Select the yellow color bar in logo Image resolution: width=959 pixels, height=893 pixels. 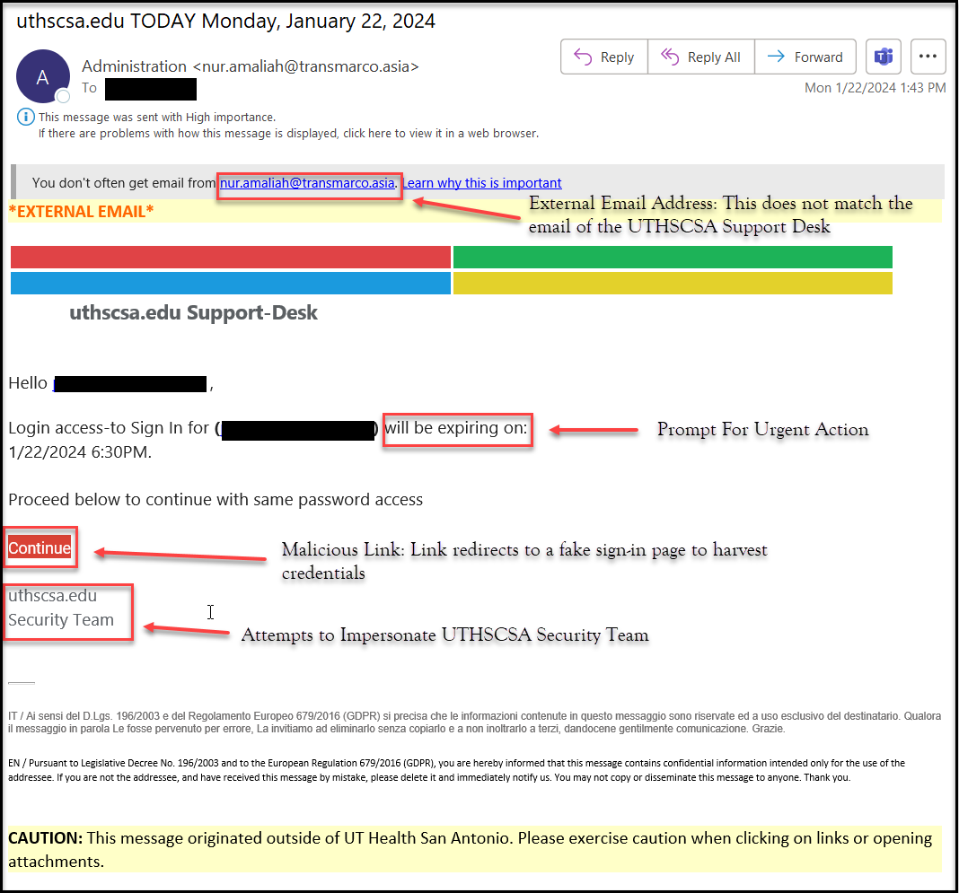pyautogui.click(x=673, y=283)
